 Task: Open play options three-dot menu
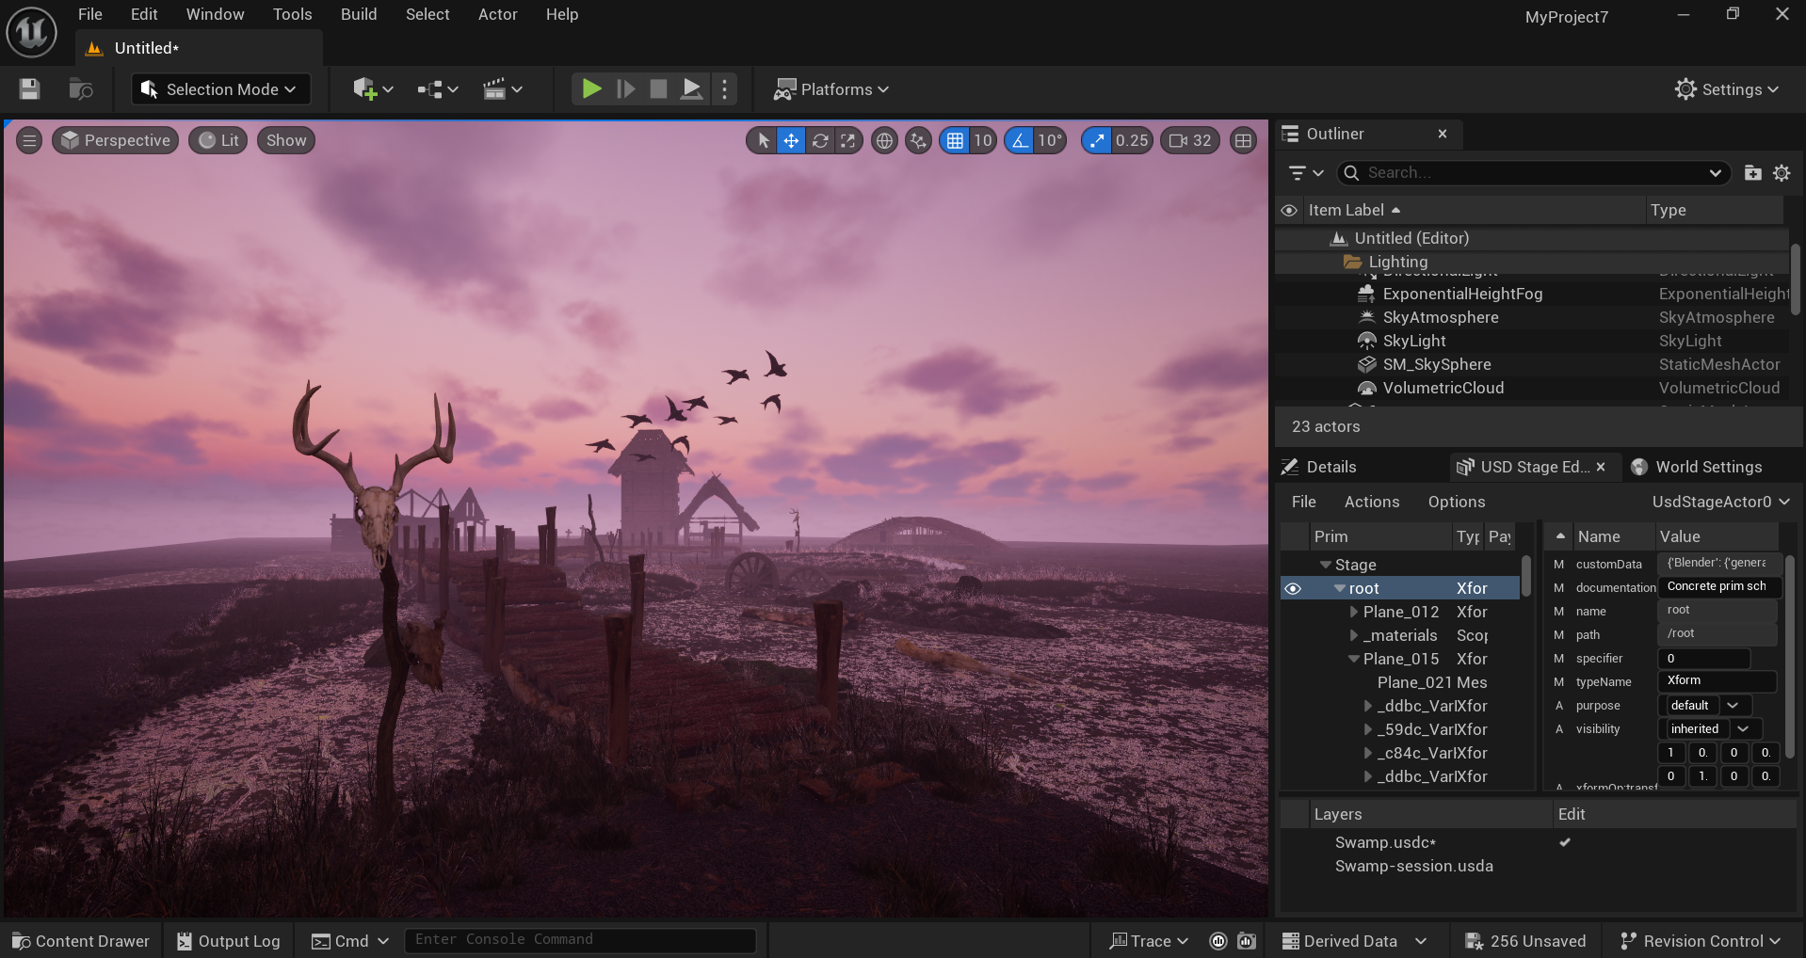724,89
